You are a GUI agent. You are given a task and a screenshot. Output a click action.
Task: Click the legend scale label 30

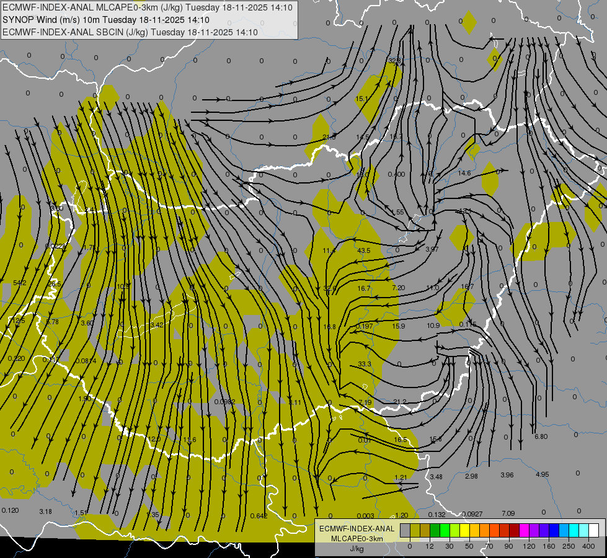[449, 546]
